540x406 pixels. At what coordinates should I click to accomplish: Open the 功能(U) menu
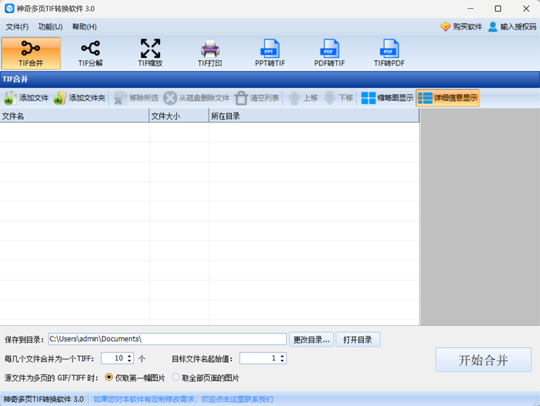tap(50, 27)
